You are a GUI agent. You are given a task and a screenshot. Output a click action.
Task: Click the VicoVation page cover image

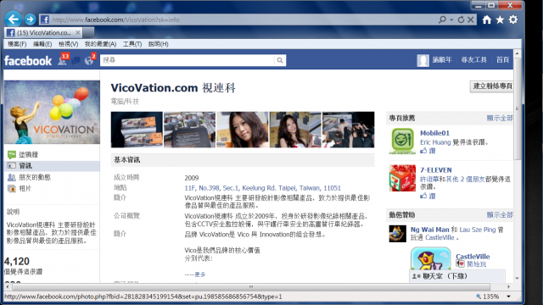52,112
